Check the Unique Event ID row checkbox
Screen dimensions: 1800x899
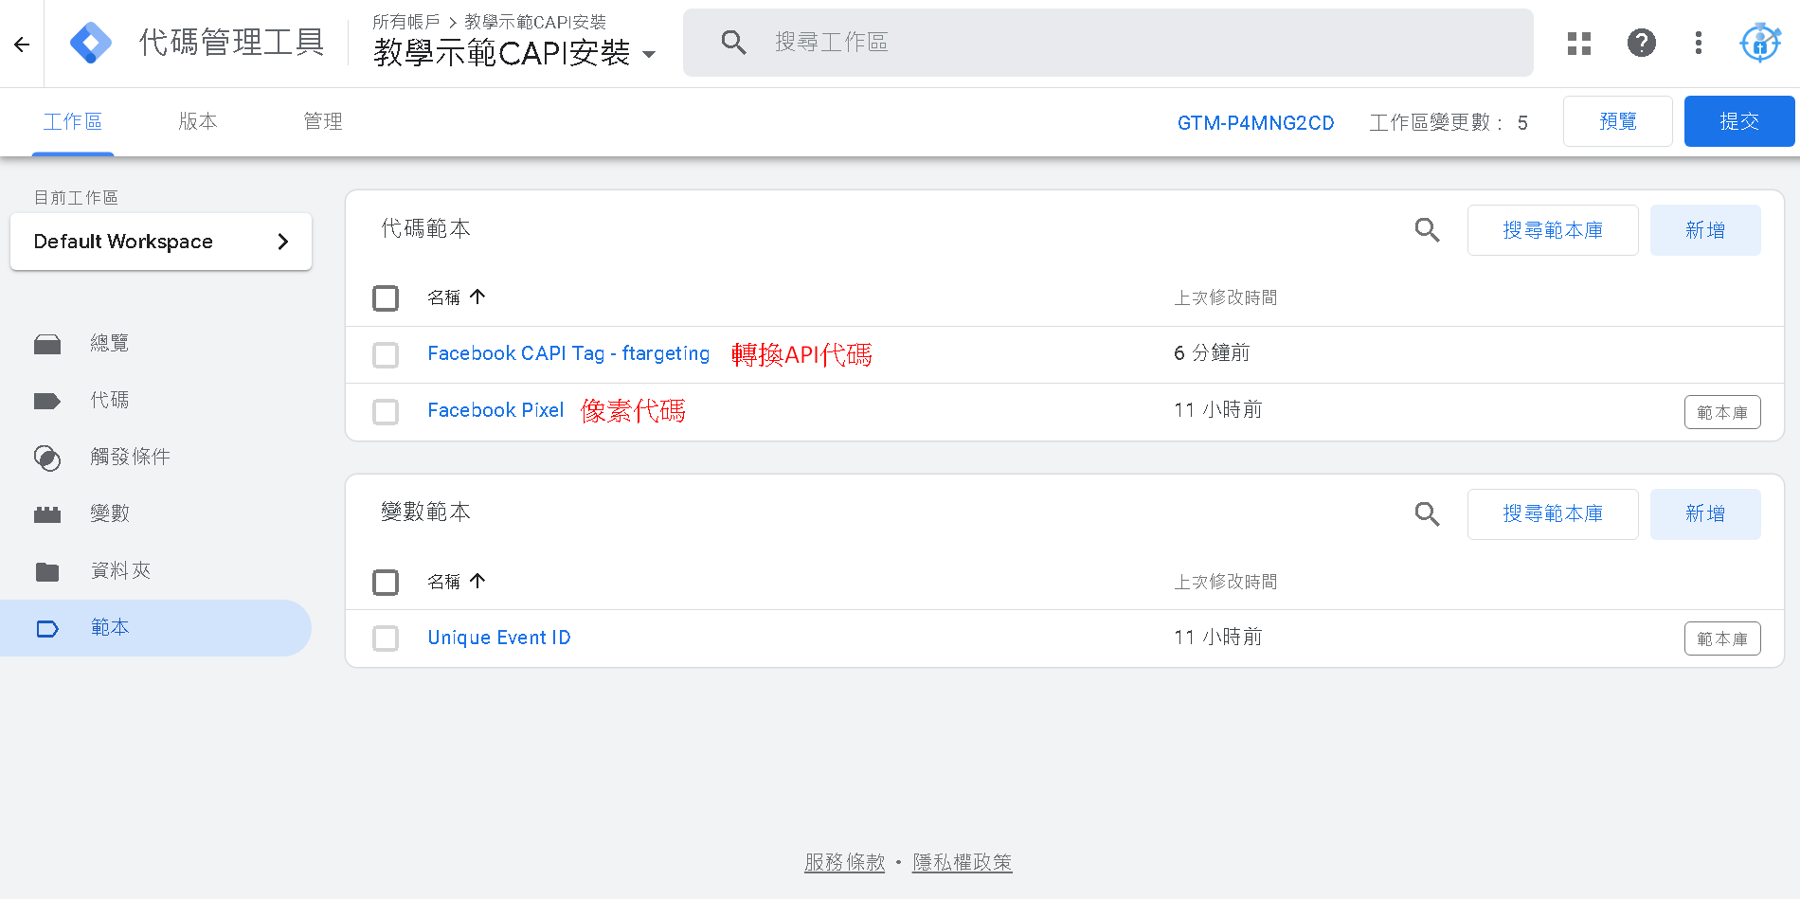(x=386, y=638)
